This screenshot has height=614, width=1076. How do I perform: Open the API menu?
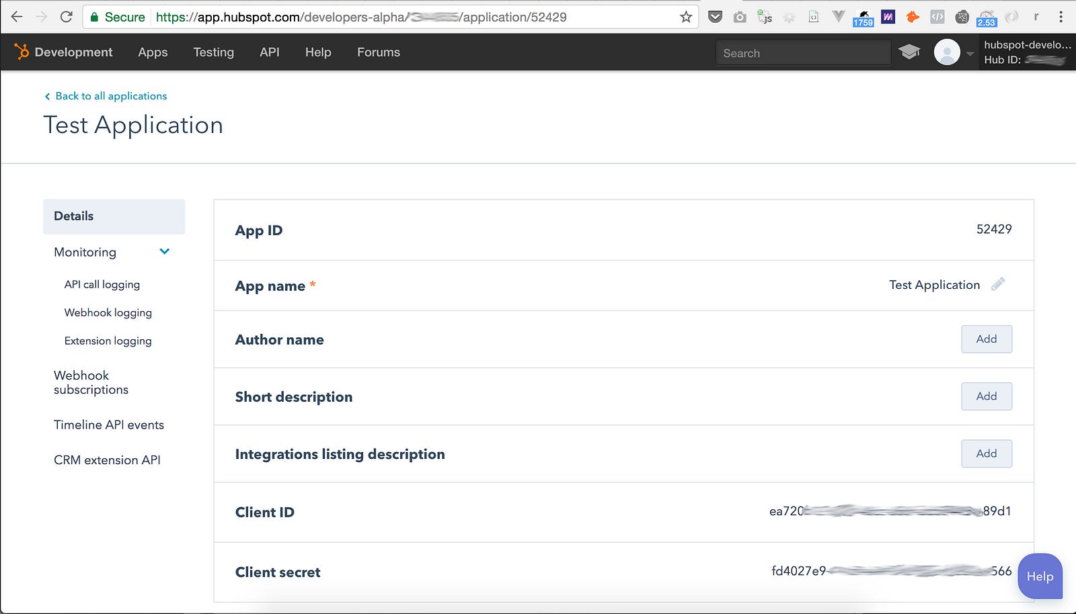pyautogui.click(x=270, y=52)
